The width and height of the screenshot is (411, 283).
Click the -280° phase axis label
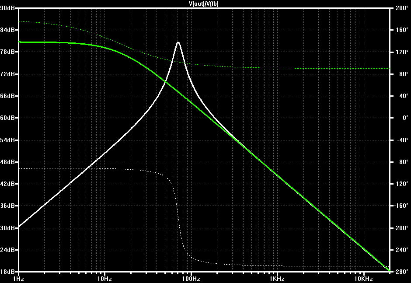[401, 272]
